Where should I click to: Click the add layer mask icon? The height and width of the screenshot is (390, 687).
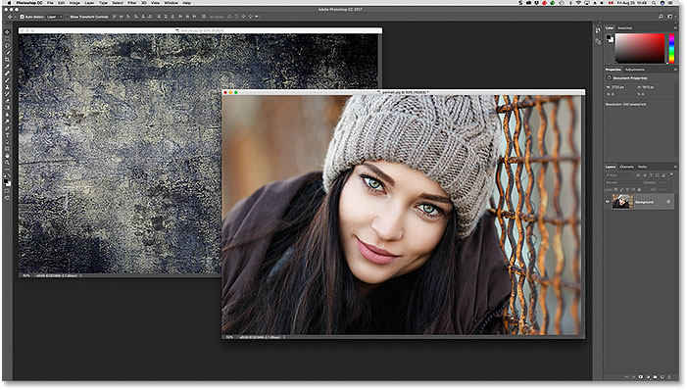pos(641,377)
